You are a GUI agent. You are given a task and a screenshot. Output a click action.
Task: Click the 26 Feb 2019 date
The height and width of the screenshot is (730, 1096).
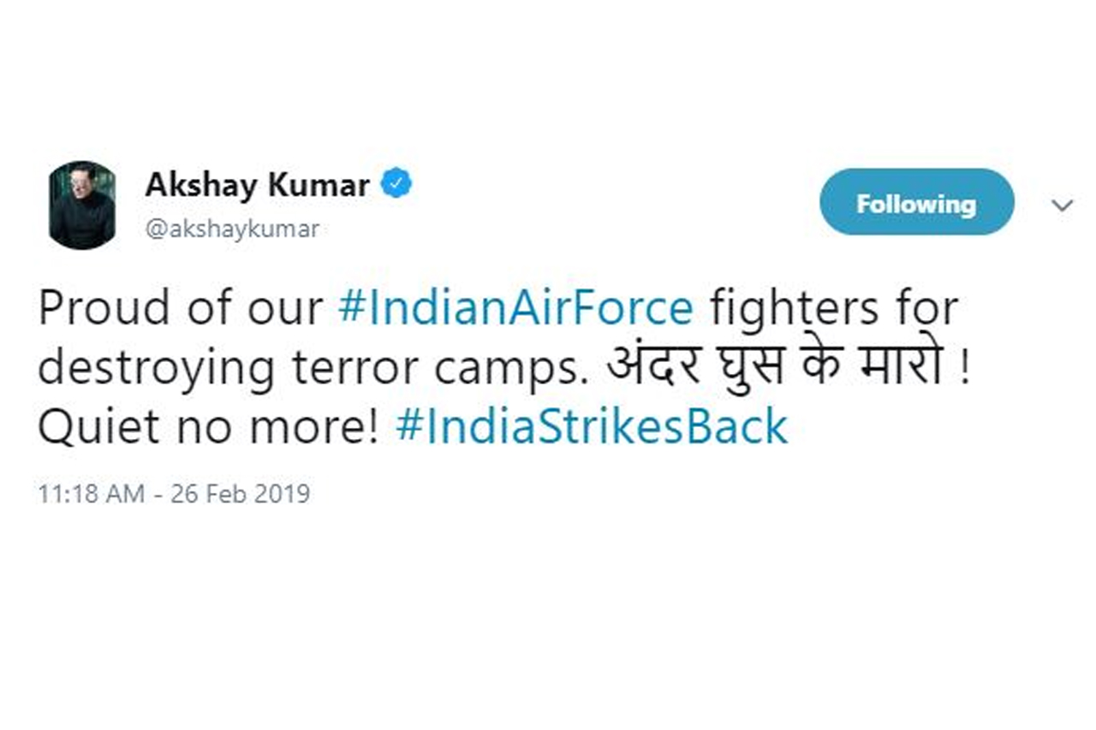point(241,494)
